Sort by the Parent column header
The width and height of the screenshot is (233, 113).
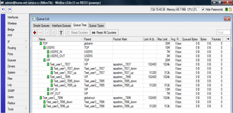click(98, 39)
